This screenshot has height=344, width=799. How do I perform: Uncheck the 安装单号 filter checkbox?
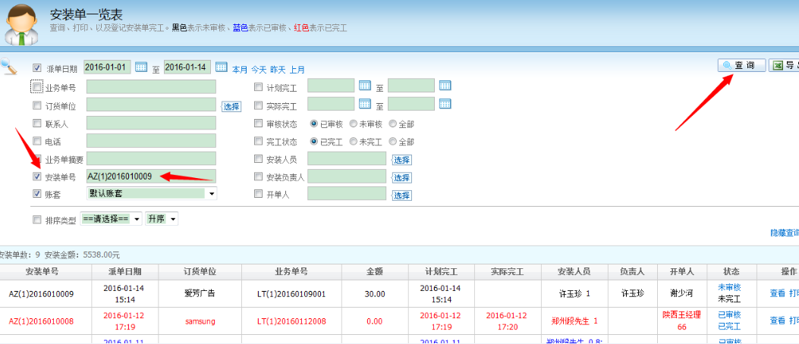click(x=37, y=177)
